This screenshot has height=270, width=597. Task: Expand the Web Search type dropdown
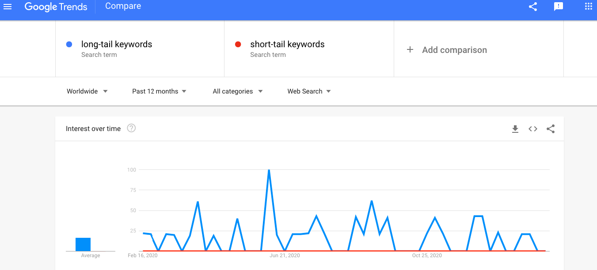[309, 91]
